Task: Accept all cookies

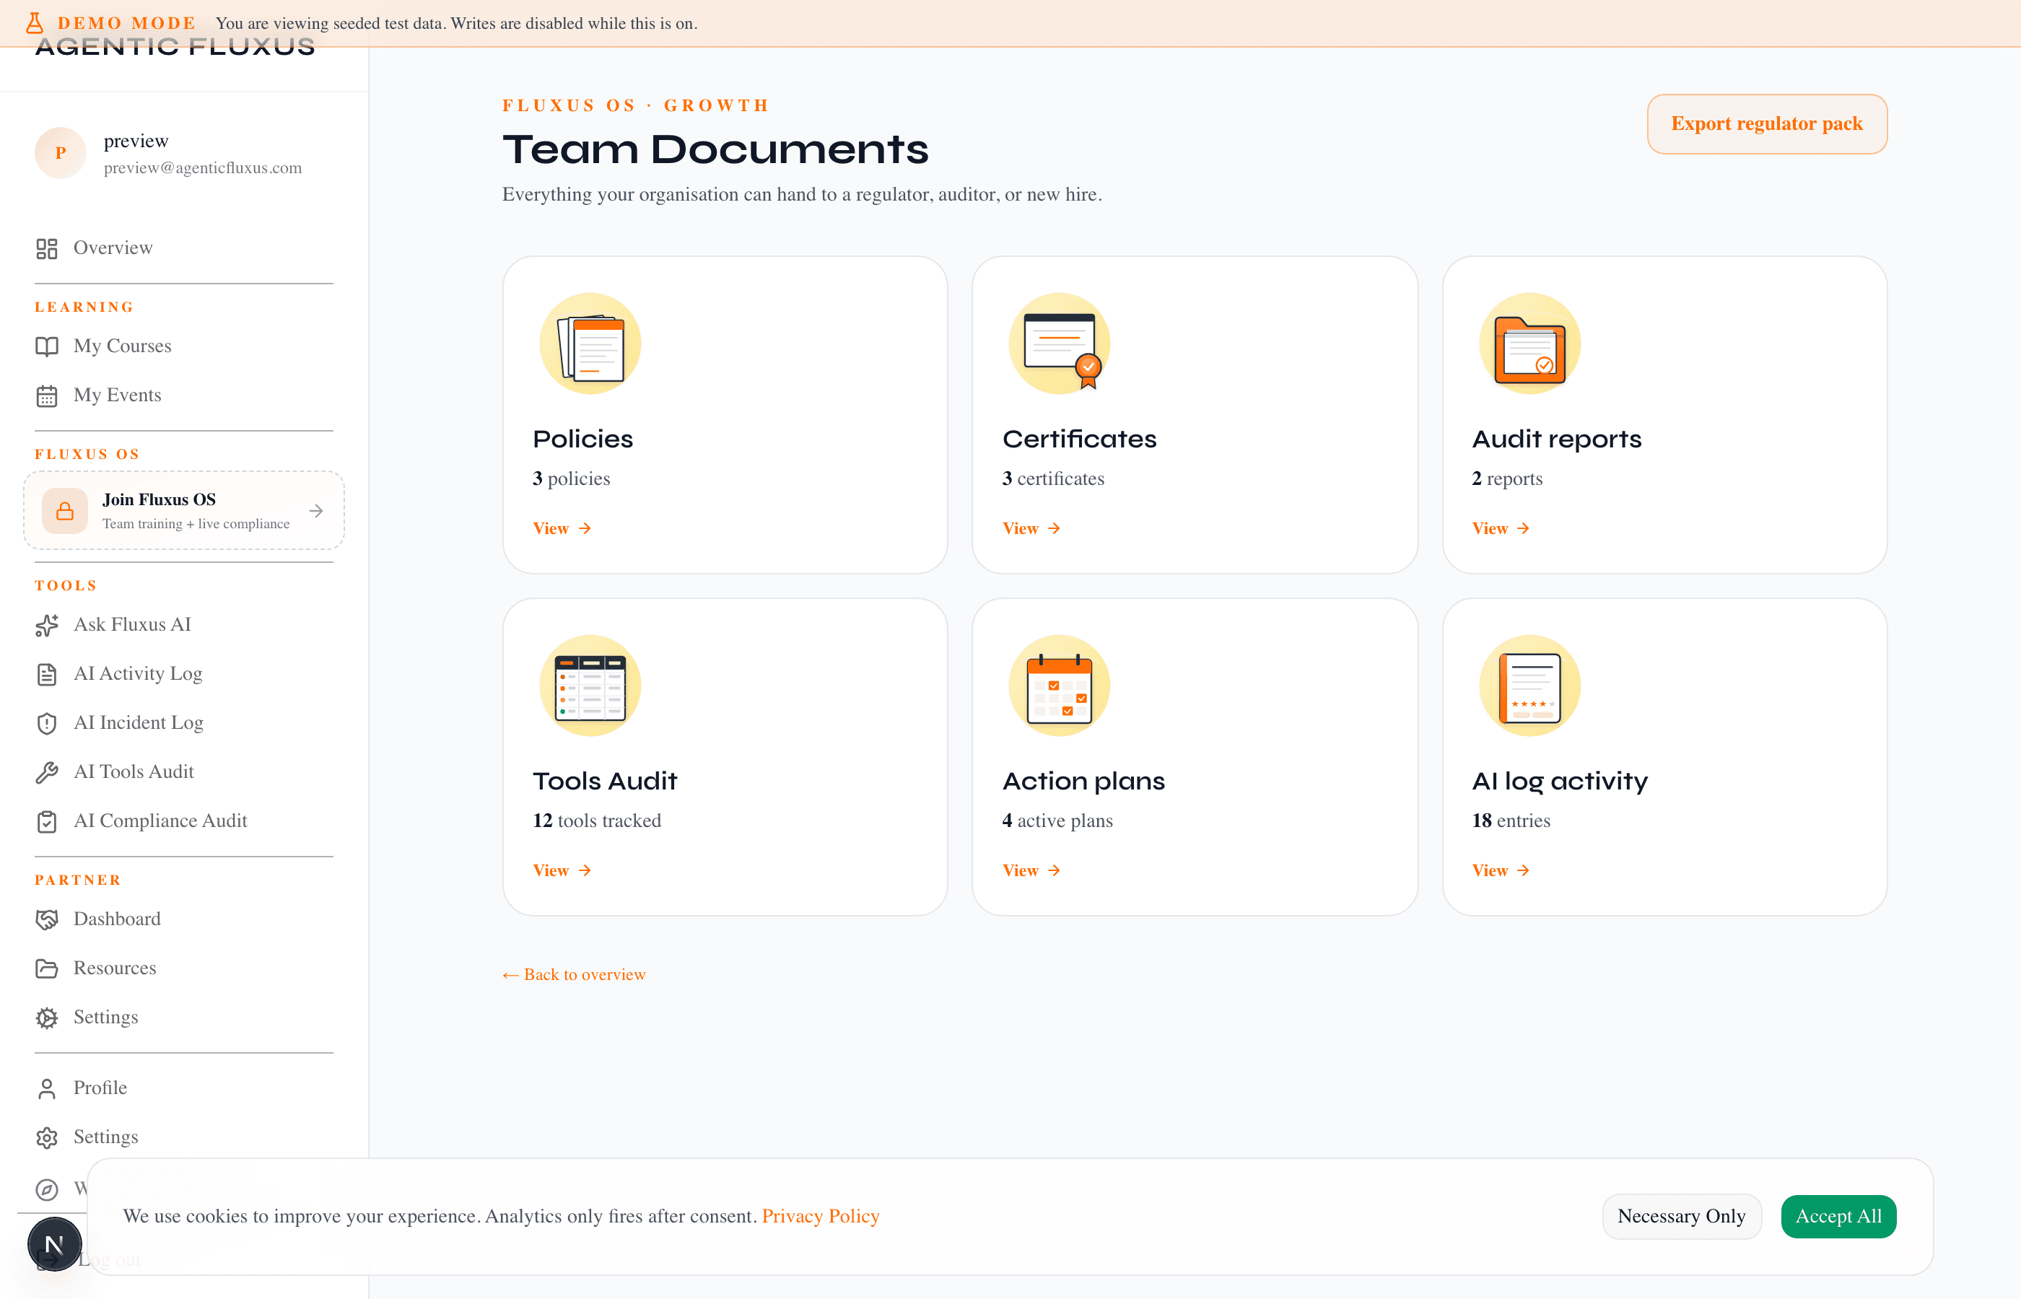Action: [x=1838, y=1215]
